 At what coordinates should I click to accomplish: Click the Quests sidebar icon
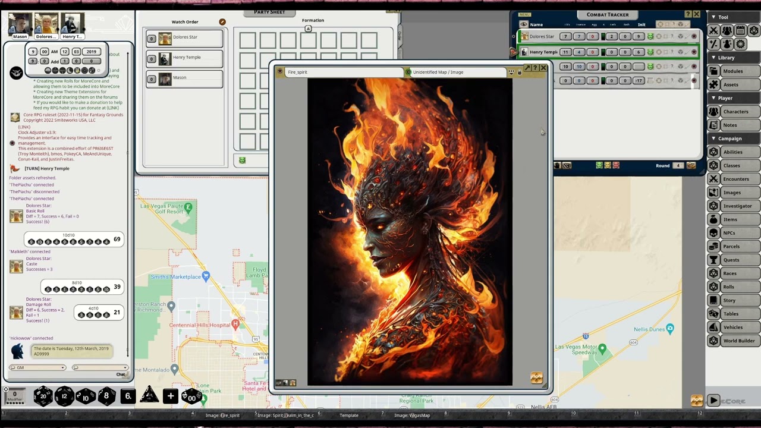[x=714, y=260]
